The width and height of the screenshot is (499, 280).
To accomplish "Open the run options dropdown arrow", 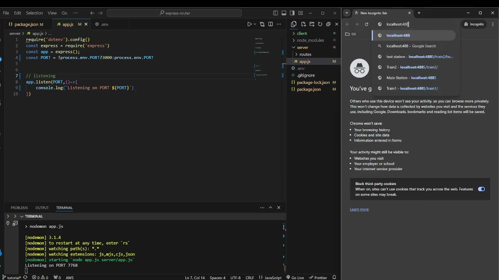I will [255, 24].
